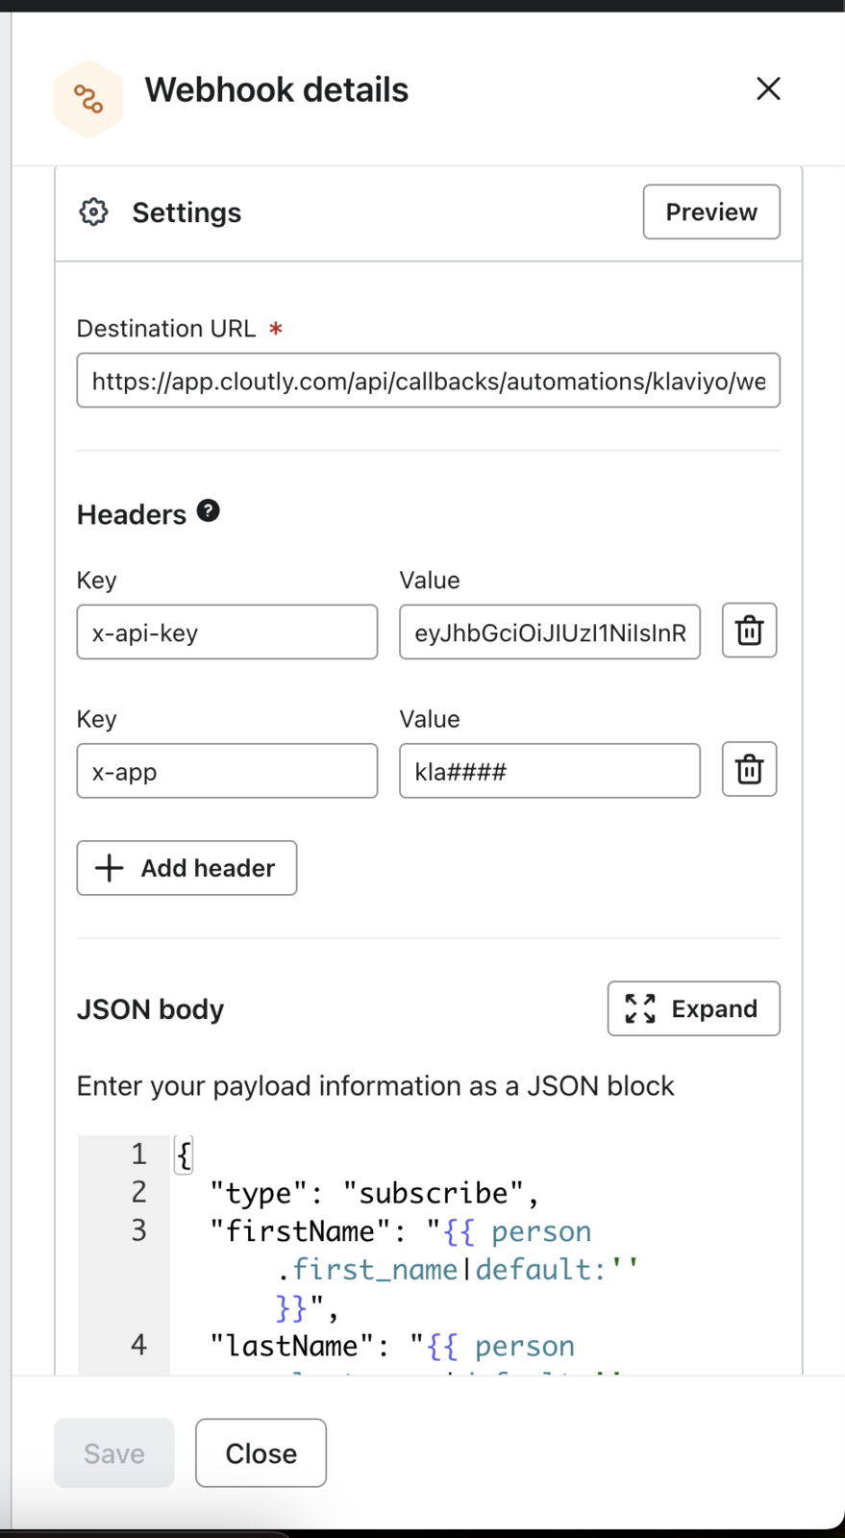Open the Headers help tooltip icon
Screen dimensions: 845x1538
pos(209,511)
